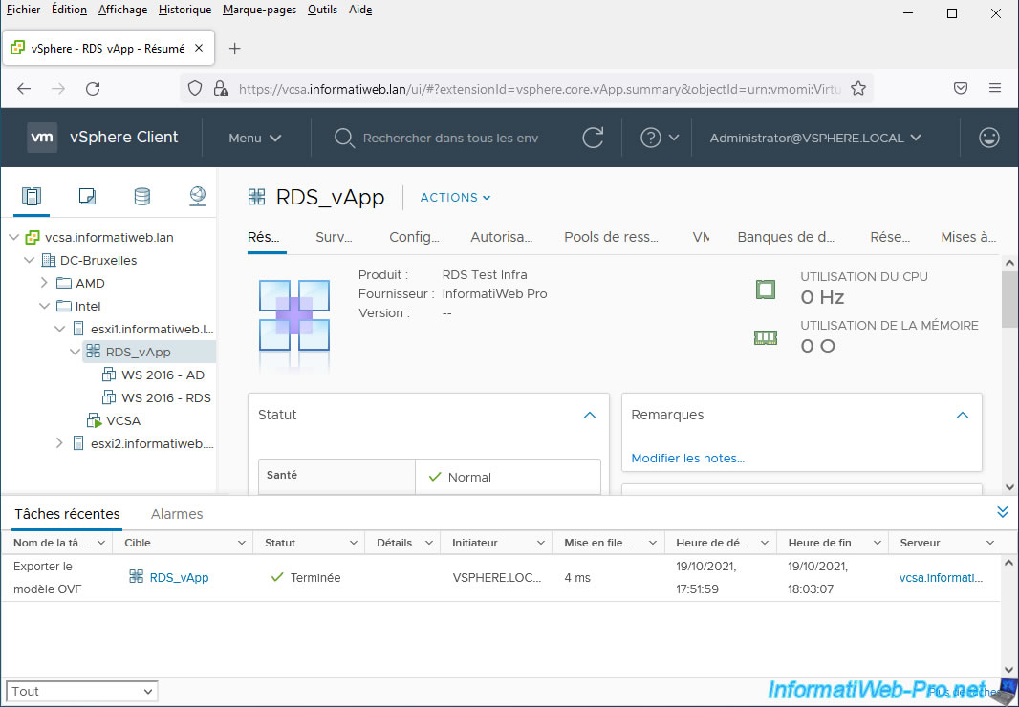1019x707 pixels.
Task: Close the vSphere - RDS_vApp browser tab
Action: tap(199, 48)
